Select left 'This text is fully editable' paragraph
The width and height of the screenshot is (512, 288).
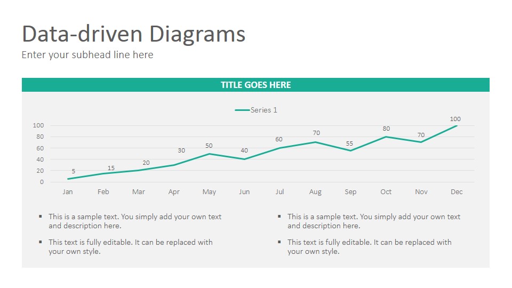click(x=131, y=246)
